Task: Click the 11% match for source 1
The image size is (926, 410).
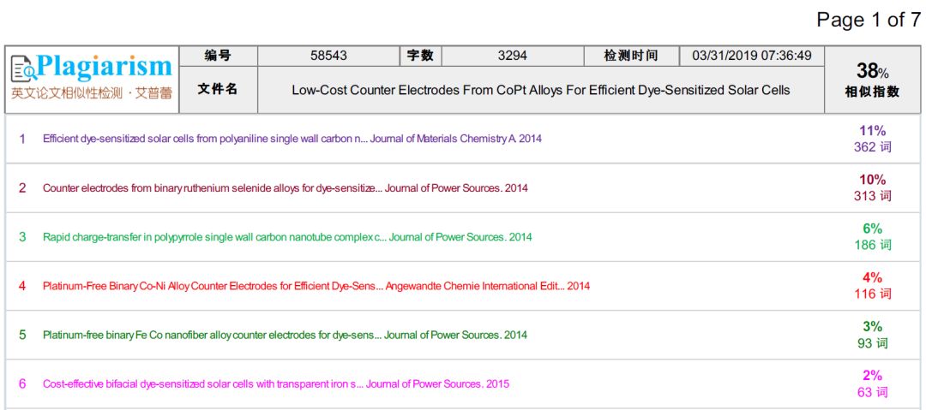Action: click(872, 131)
